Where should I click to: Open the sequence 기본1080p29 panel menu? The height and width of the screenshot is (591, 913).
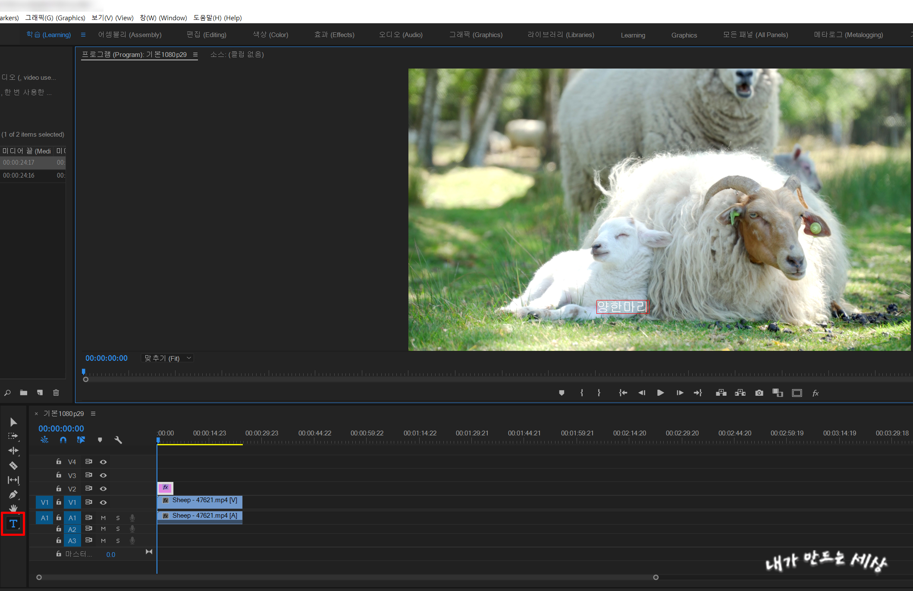pyautogui.click(x=93, y=414)
